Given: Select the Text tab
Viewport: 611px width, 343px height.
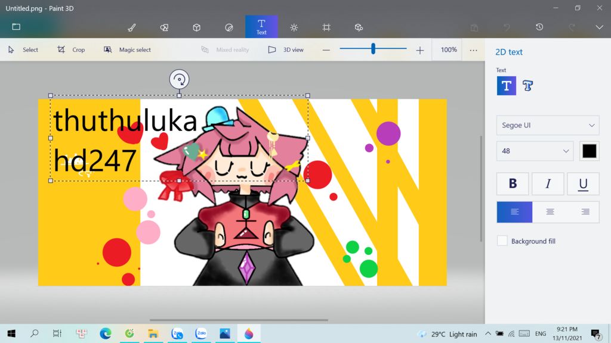Looking at the screenshot, I should point(261,27).
